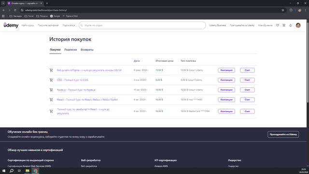This screenshot has height=174, width=309.
Task: Click the search magnifier icon
Action: [x=82, y=25]
